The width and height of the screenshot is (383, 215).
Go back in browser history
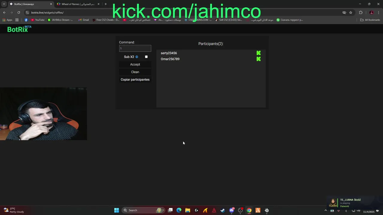point(4,13)
